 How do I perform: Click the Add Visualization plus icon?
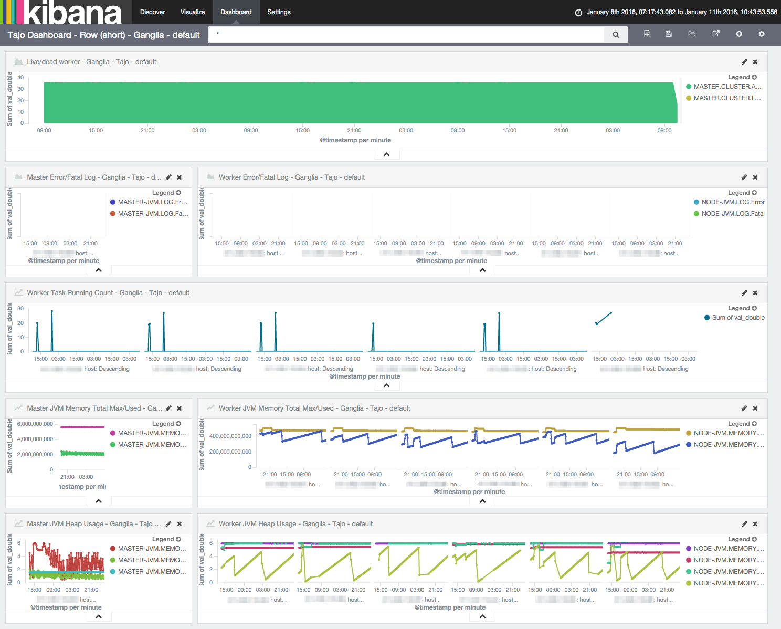click(739, 34)
